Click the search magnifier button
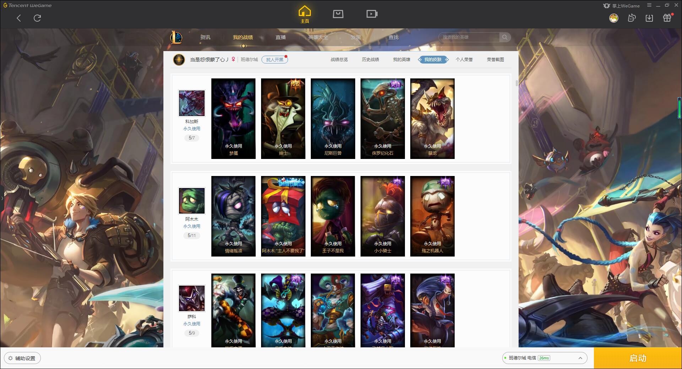The height and width of the screenshot is (369, 682). point(505,37)
